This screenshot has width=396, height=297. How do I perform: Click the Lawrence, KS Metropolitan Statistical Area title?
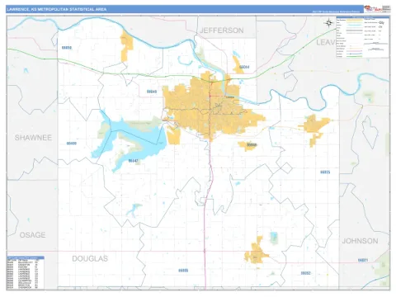coord(57,9)
